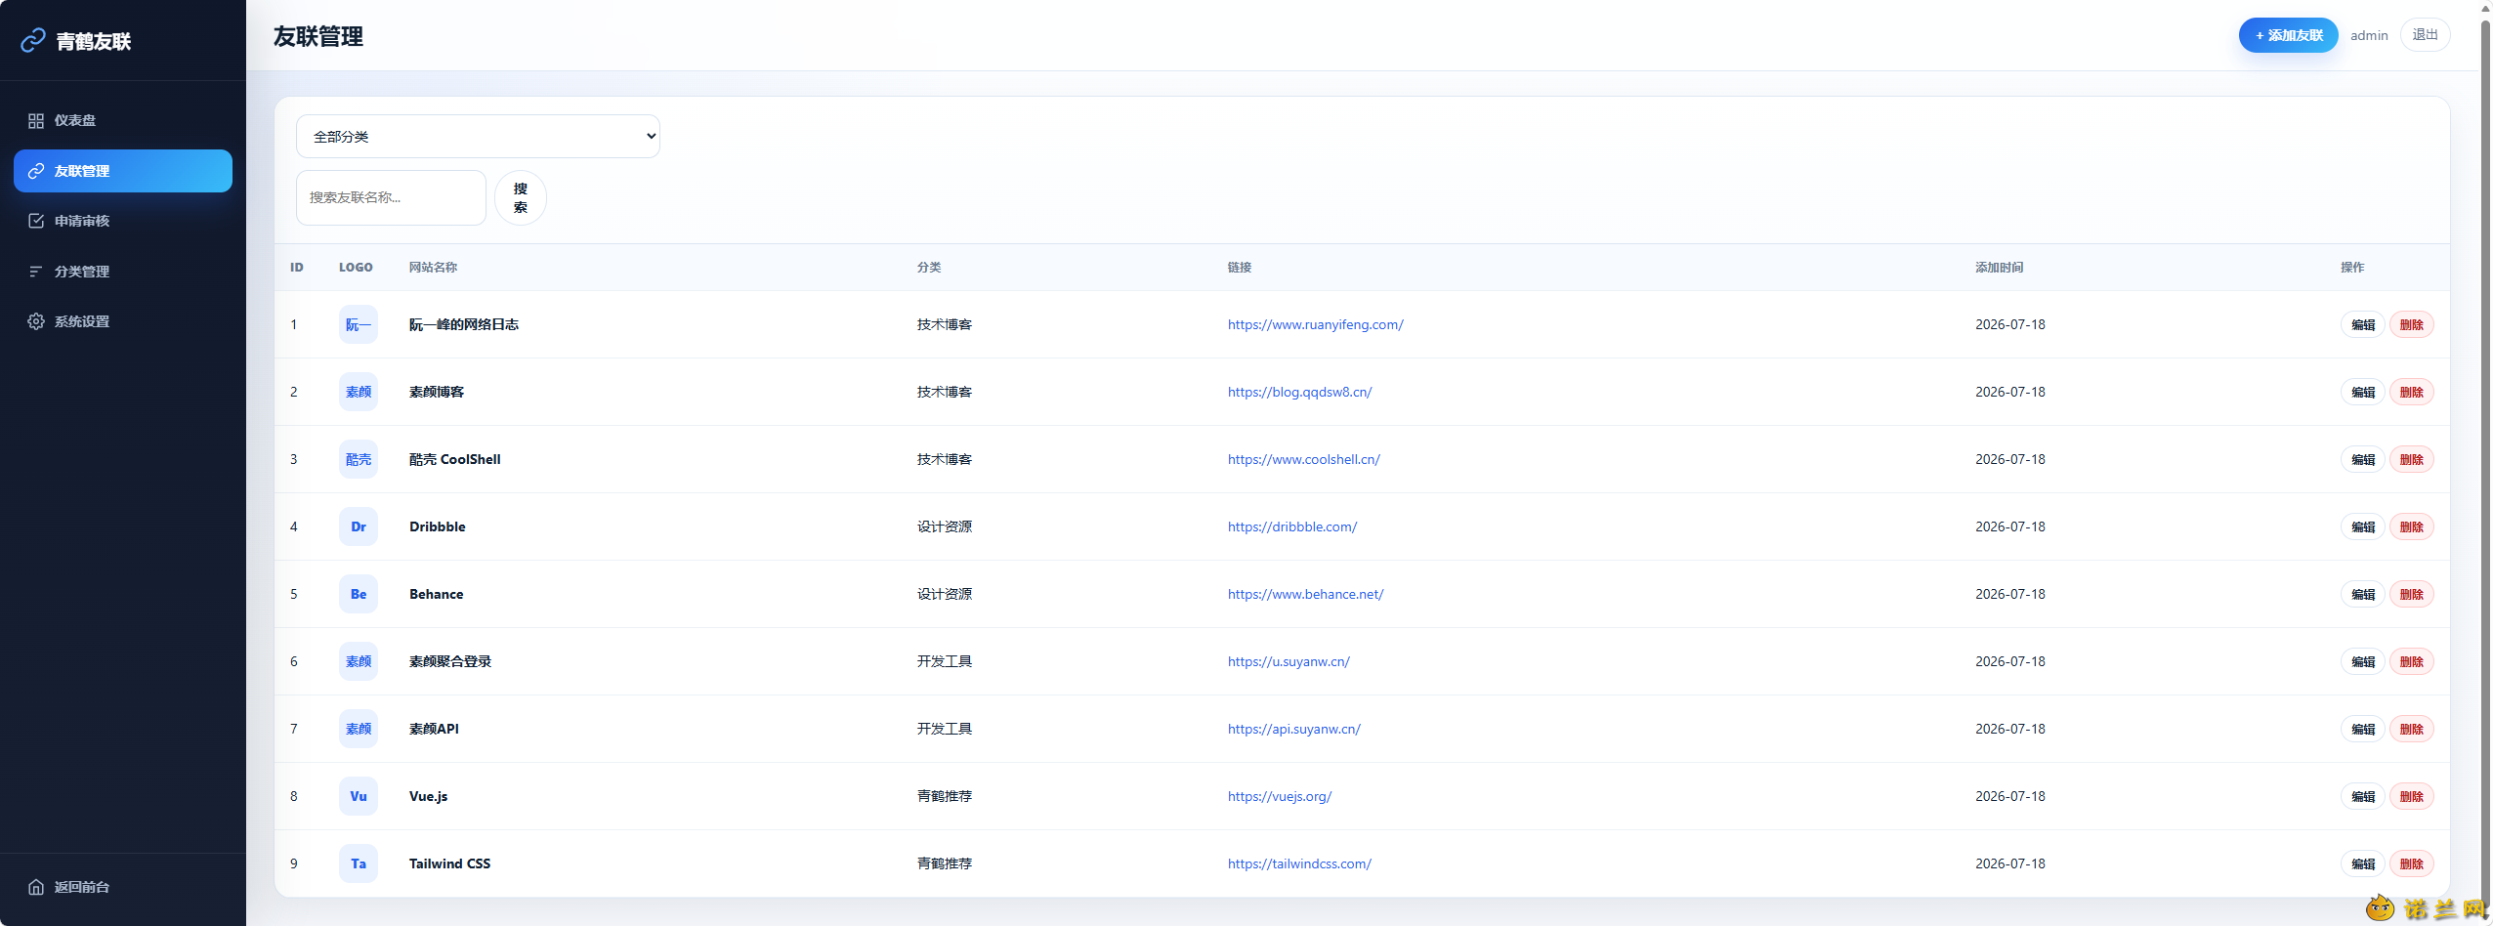Select 友联管理 in the sidebar menu
Image resolution: width=2493 pixels, height=926 pixels.
point(123,171)
